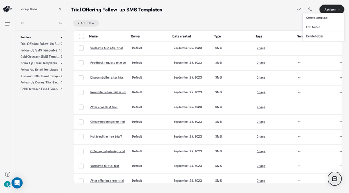Choose Create template from Actions menu
This screenshot has width=349, height=193.
point(317,18)
